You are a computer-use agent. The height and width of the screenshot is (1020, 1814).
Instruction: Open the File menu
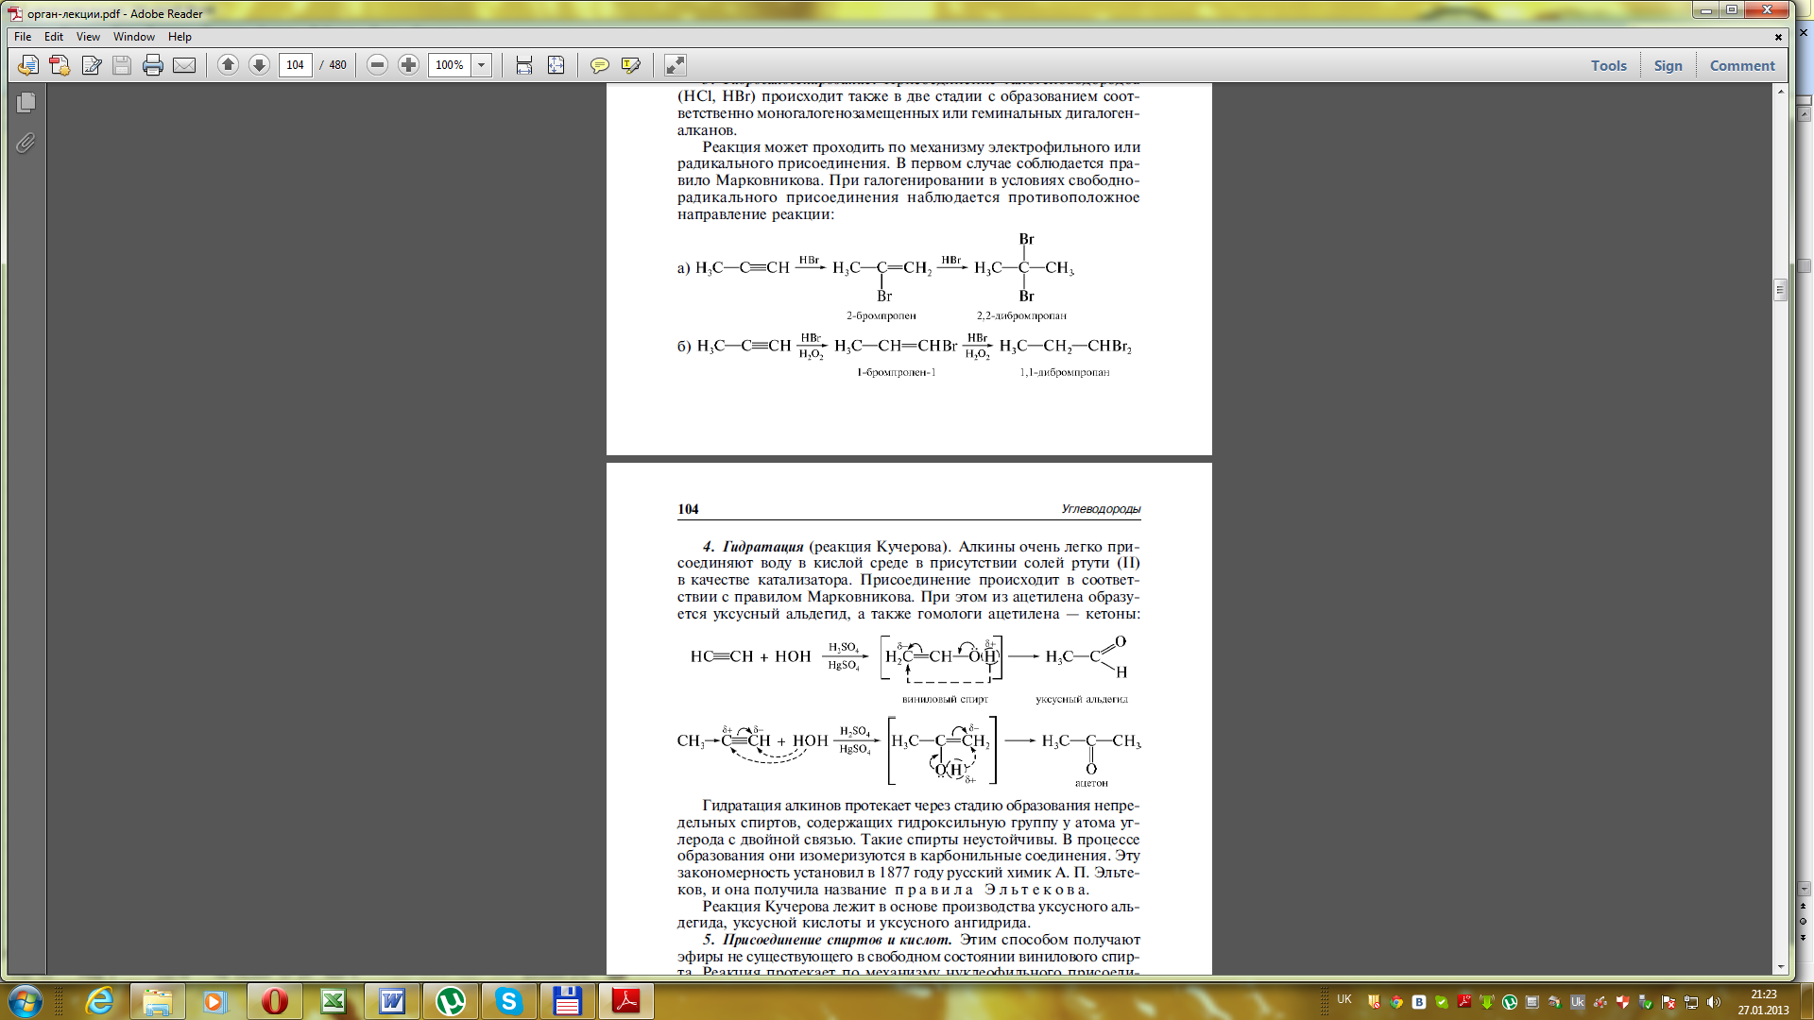click(x=23, y=37)
